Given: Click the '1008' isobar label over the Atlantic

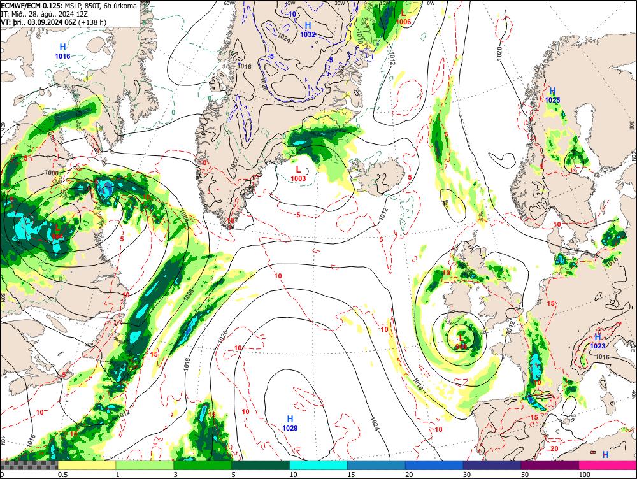Looking at the screenshot, I should pyautogui.click(x=188, y=294).
